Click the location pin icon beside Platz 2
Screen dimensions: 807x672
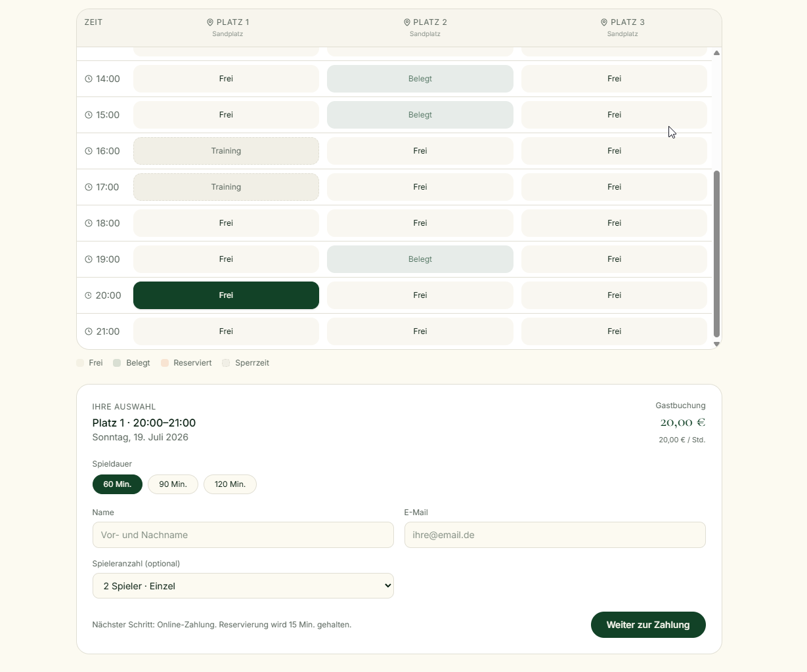tap(407, 22)
